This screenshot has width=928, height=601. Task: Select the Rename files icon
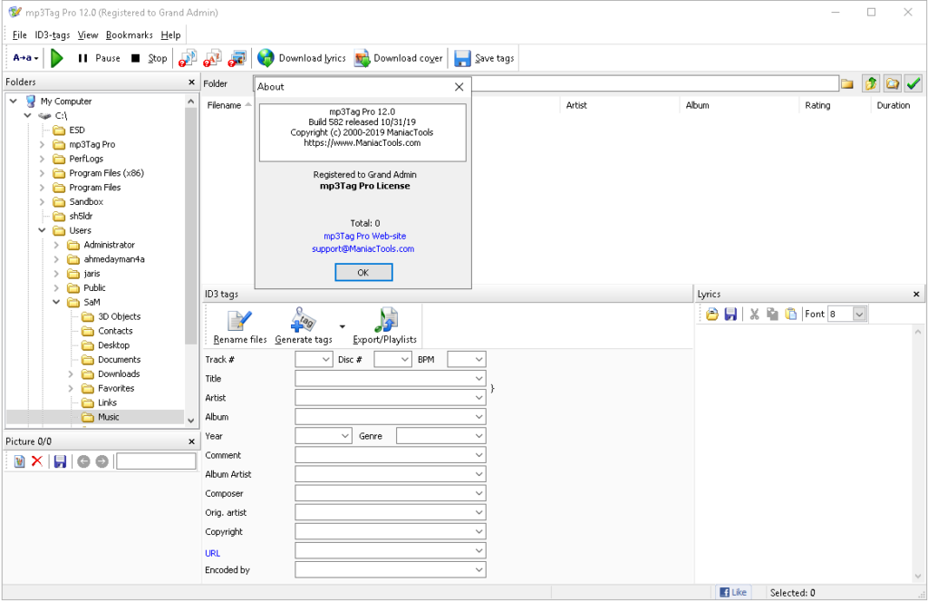coord(238,319)
